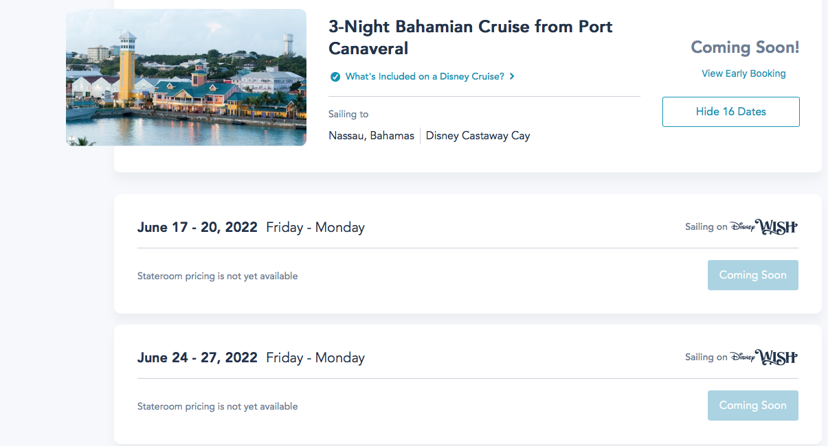Click Friday - Monday text on June 24 sailing

coord(315,357)
